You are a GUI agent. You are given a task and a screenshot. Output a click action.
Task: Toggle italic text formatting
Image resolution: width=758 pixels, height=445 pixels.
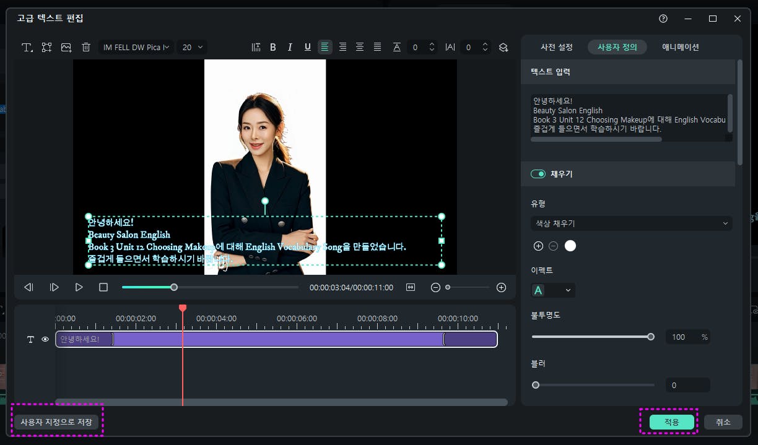pyautogui.click(x=290, y=48)
